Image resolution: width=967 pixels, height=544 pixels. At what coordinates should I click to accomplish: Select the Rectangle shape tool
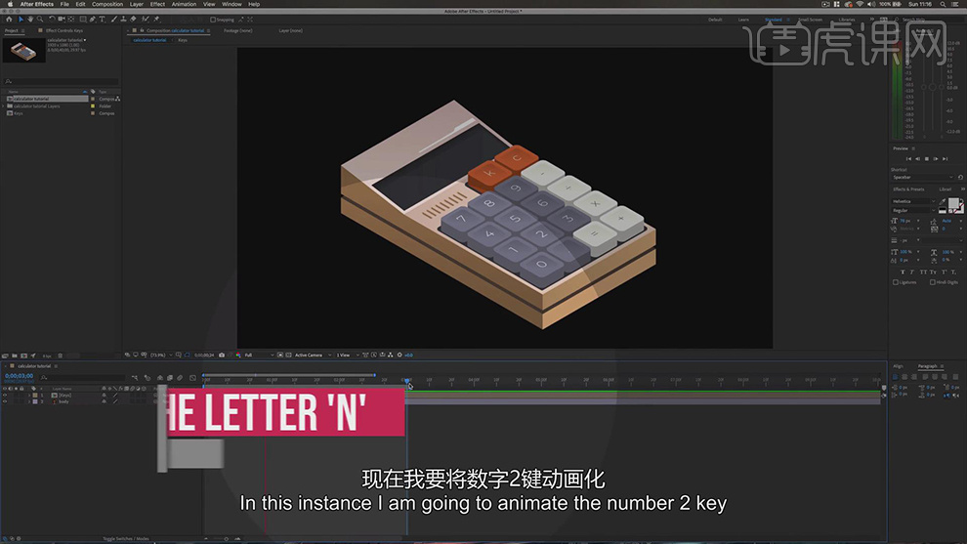83,20
